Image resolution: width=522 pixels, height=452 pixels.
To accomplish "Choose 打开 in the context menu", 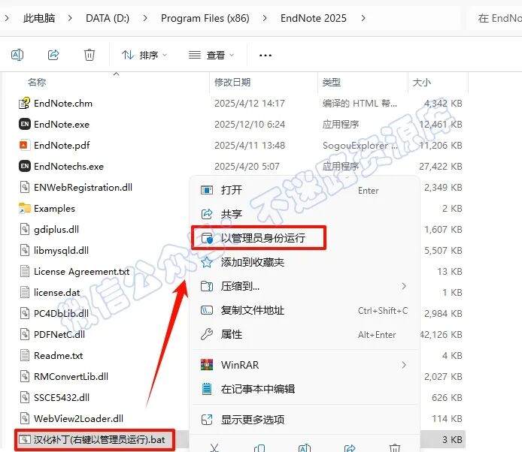I will click(305, 190).
